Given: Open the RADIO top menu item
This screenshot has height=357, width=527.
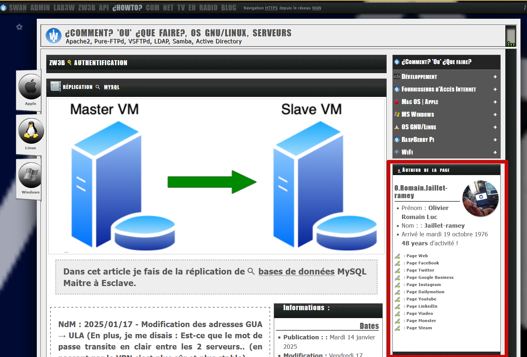Looking at the screenshot, I should pyautogui.click(x=208, y=8).
